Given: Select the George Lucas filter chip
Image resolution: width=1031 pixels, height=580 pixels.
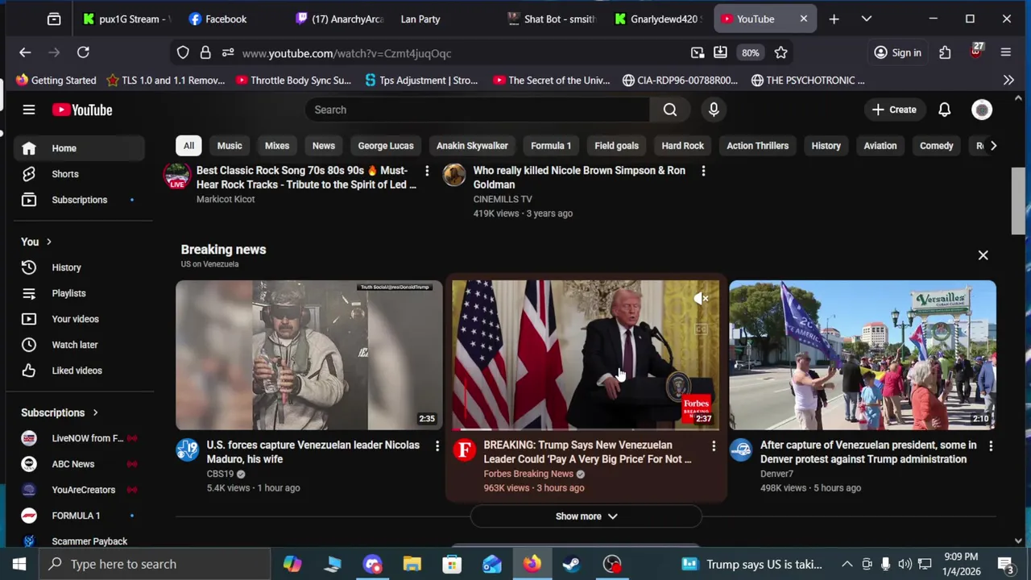Looking at the screenshot, I should pyautogui.click(x=386, y=146).
